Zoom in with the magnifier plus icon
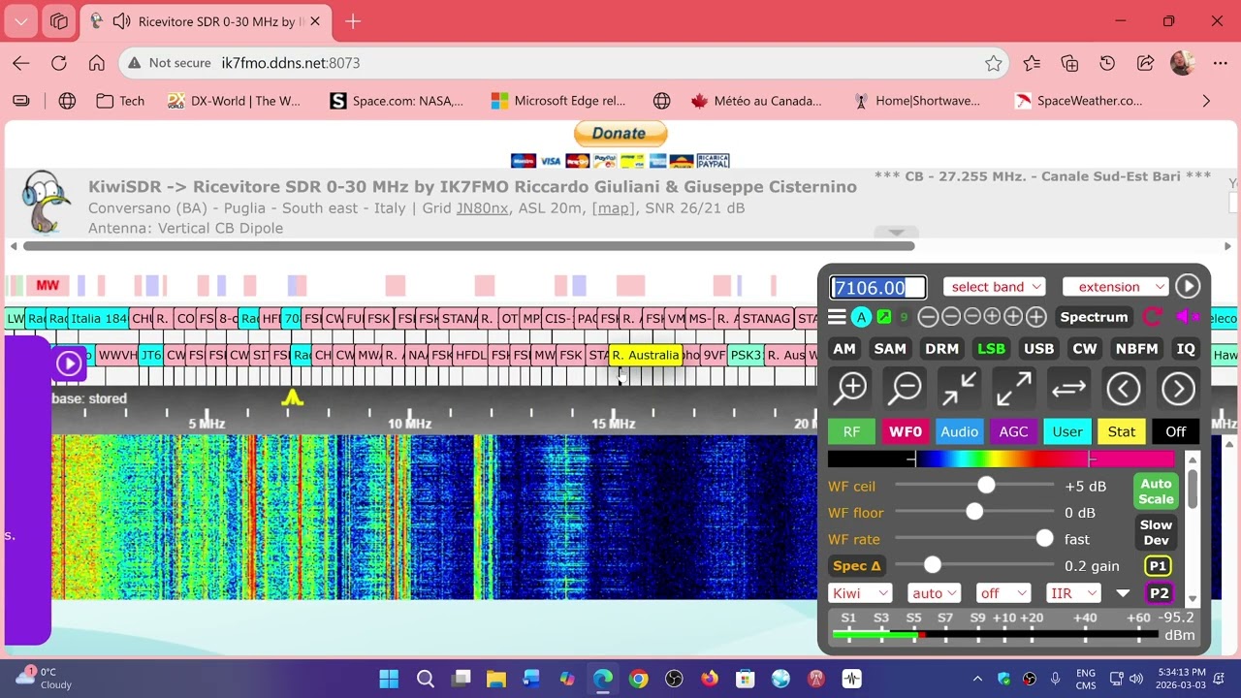 click(851, 389)
